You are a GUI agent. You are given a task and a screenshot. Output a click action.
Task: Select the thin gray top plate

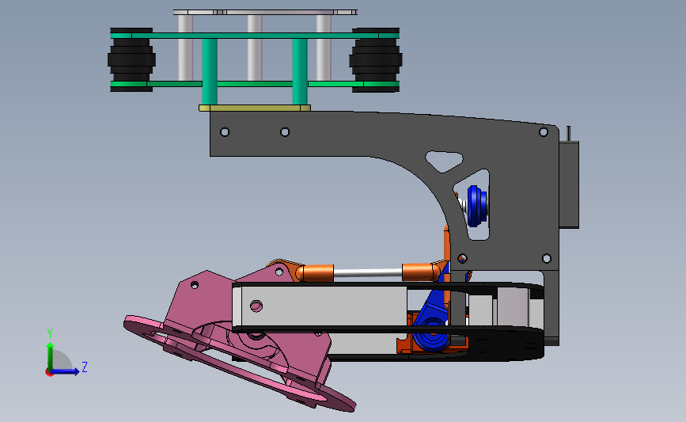pyautogui.click(x=265, y=12)
